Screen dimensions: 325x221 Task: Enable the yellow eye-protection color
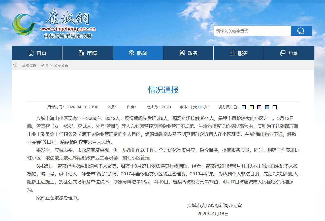(x=251, y=107)
